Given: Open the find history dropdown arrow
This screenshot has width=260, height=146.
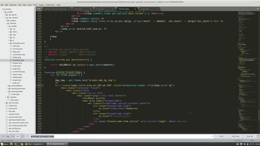Looking at the screenshot, I should pos(212,136).
